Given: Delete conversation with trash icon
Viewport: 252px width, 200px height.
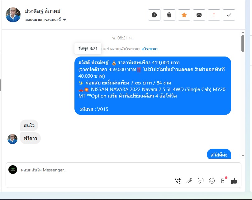Looking at the screenshot, I should pyautogui.click(x=169, y=15).
